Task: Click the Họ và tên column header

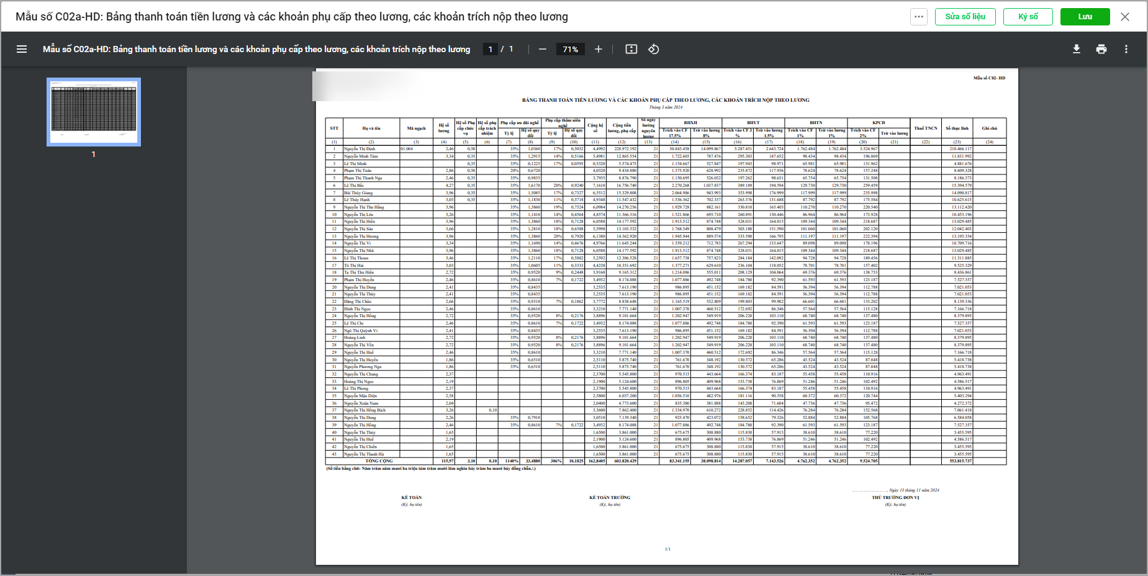Action: pyautogui.click(x=371, y=128)
